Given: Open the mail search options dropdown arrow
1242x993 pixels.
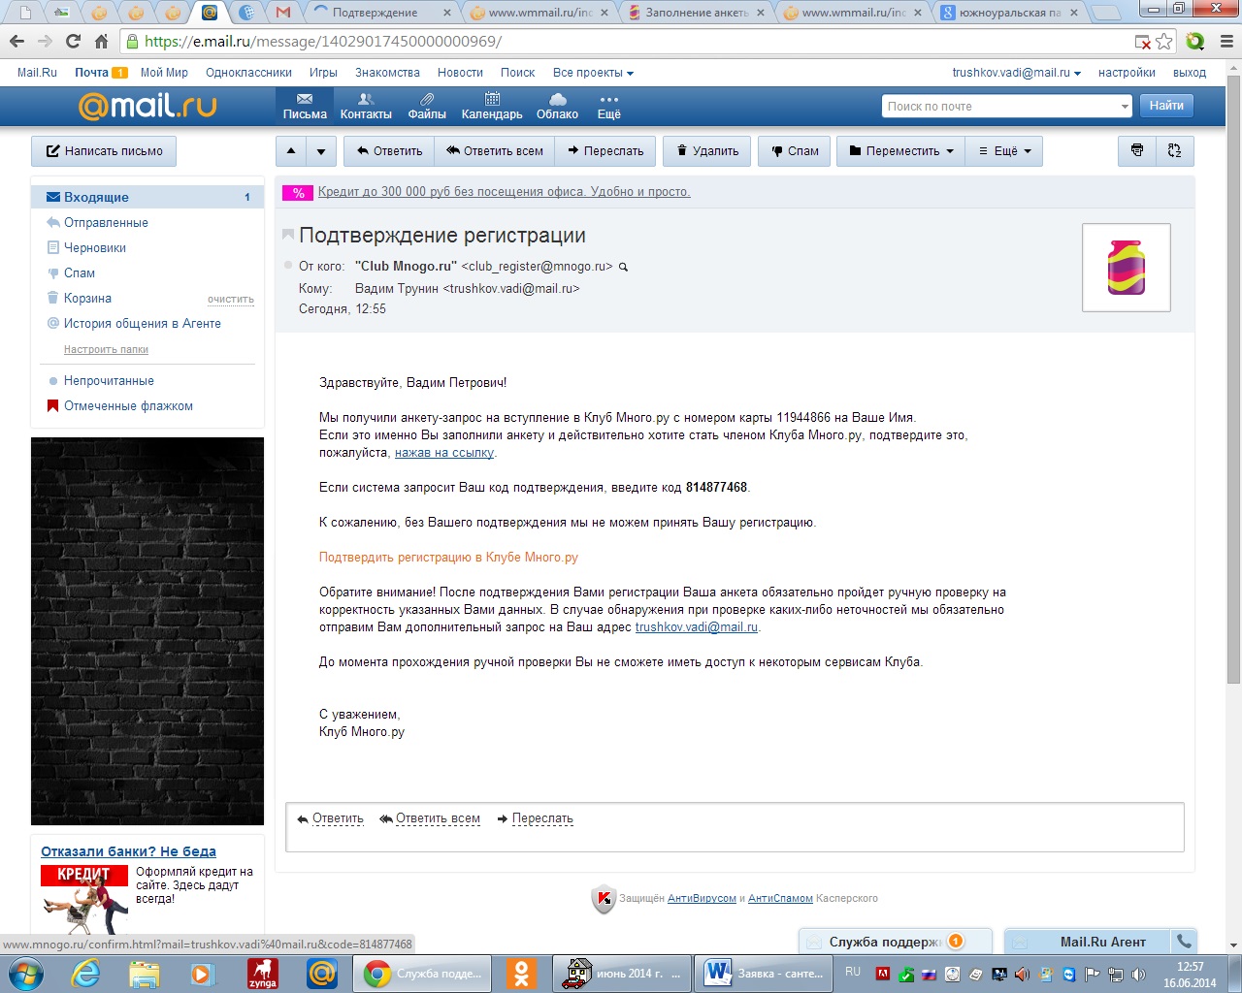Looking at the screenshot, I should tap(1125, 107).
